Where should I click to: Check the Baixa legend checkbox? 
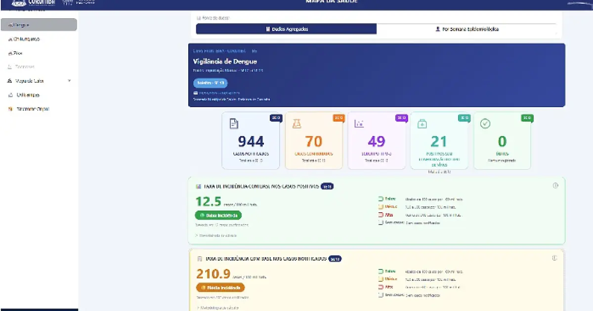click(381, 199)
